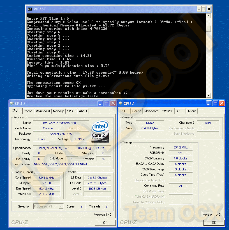The width and height of the screenshot is (229, 230).
Task: Close the right CPU-Z window
Action: click(222, 103)
